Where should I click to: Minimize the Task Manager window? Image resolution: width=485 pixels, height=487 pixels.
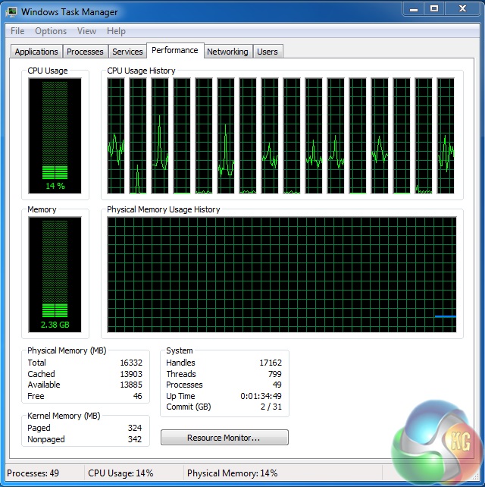pos(414,9)
